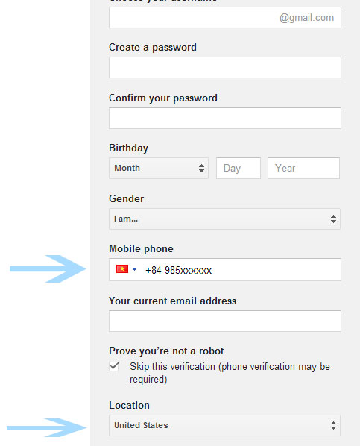Open the Location United States dropdown
This screenshot has height=446, width=360.
point(224,426)
